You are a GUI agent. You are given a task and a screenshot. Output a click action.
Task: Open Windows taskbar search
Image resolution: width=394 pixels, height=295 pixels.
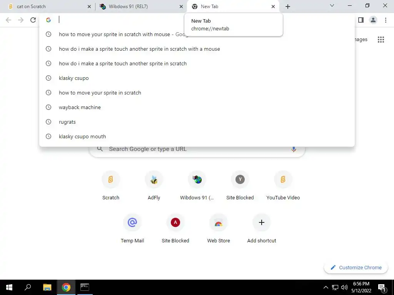(x=28, y=287)
